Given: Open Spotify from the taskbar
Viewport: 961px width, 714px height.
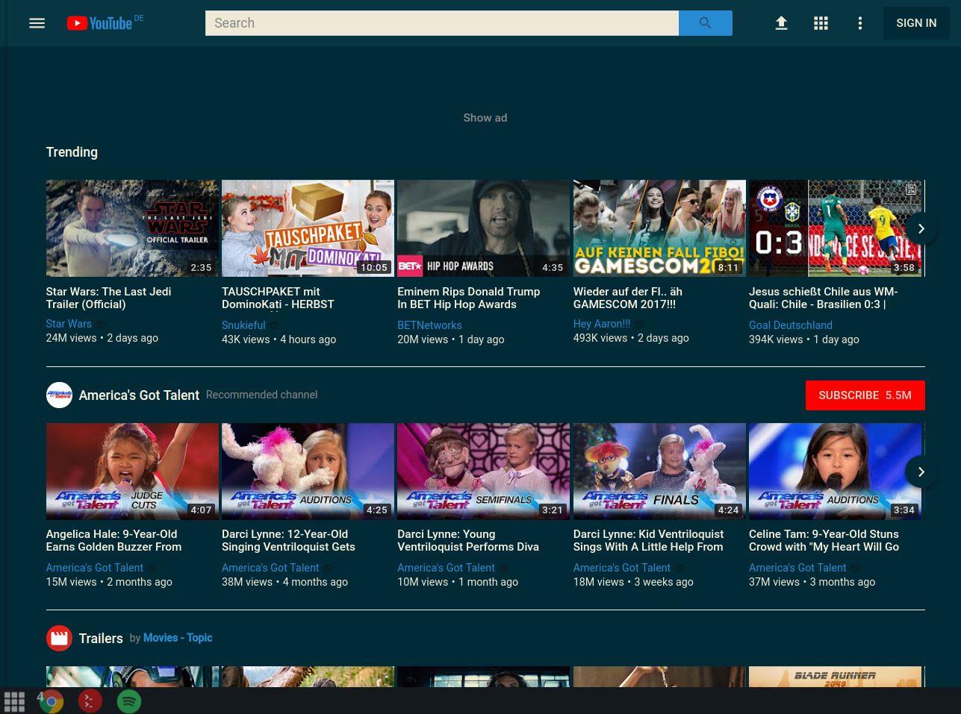Looking at the screenshot, I should (x=129, y=701).
